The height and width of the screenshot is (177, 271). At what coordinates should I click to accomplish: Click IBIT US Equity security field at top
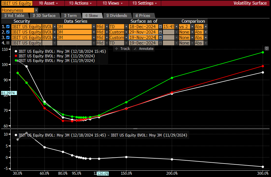pos(17,3)
